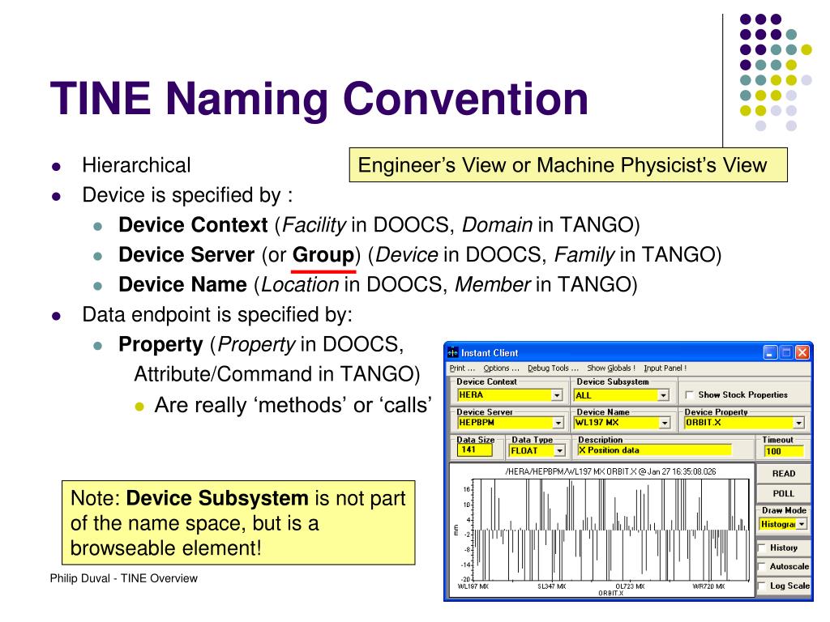Open the Device Subsystem dropdown showing ALL
This screenshot has height=622, width=830.
[663, 395]
